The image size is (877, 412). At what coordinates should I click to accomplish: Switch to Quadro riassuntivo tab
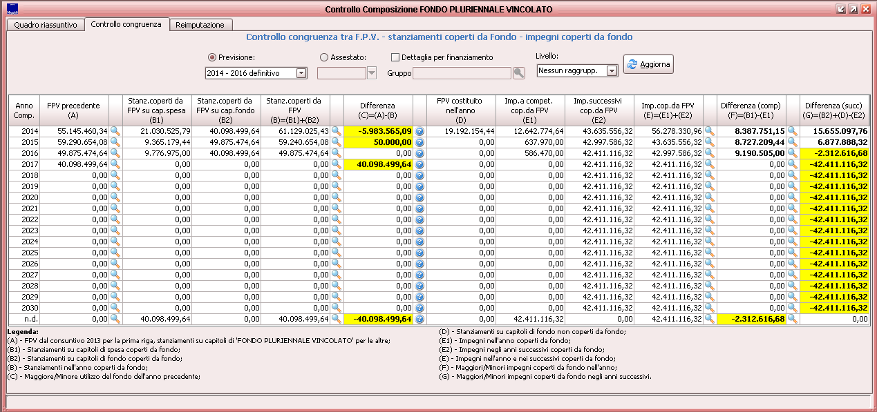[46, 25]
